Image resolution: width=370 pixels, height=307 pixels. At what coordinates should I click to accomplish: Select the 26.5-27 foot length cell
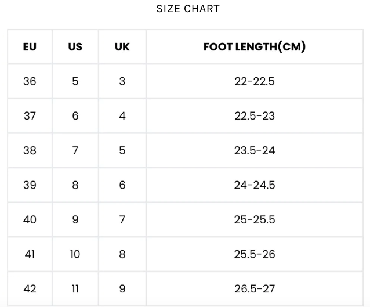(x=255, y=288)
